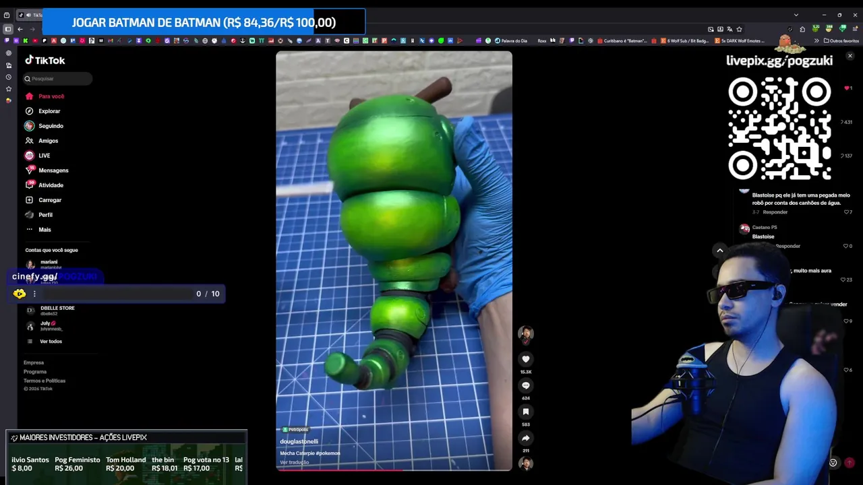Open July's followed account
Screen dimensions: 863x485
(44, 325)
